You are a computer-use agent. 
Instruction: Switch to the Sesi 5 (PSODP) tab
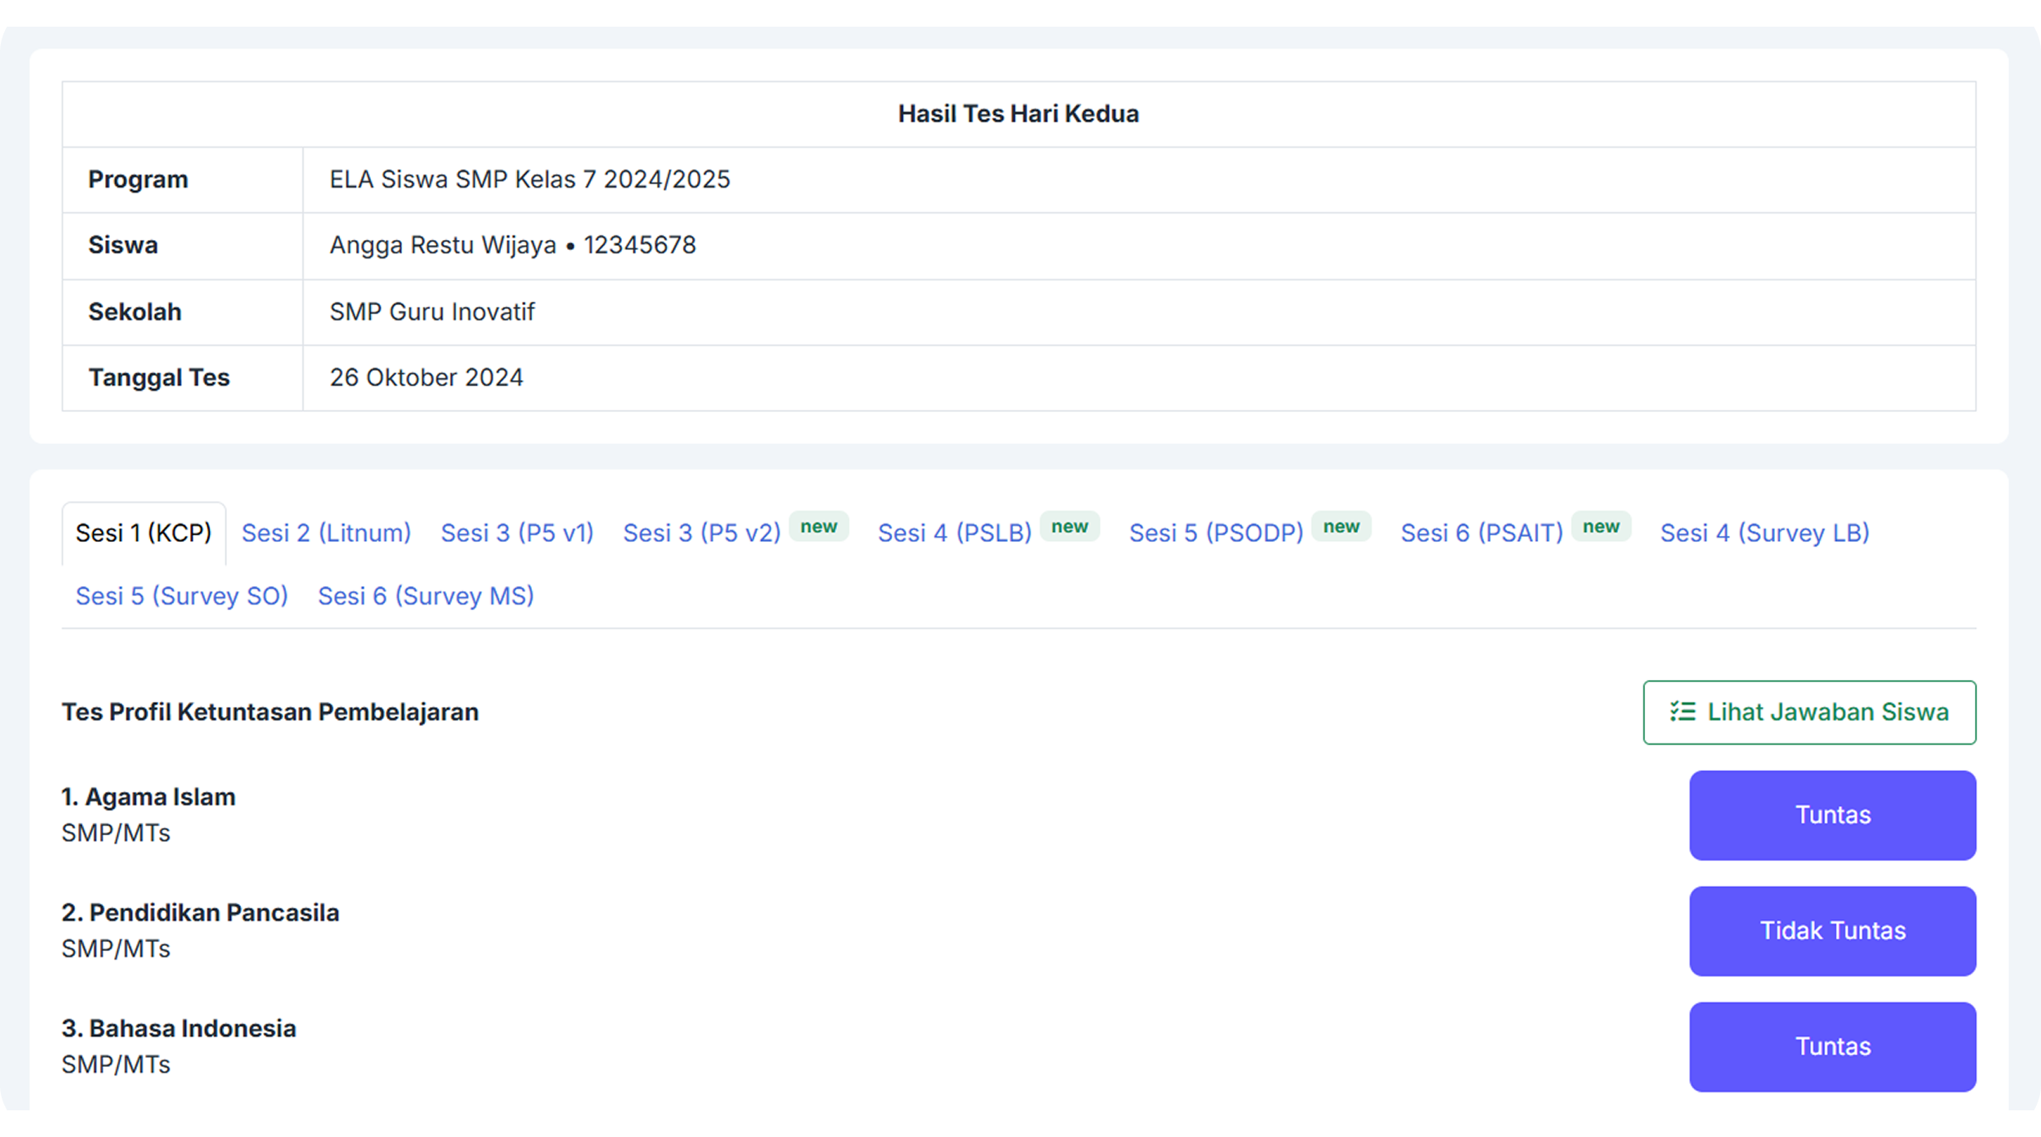1216,533
